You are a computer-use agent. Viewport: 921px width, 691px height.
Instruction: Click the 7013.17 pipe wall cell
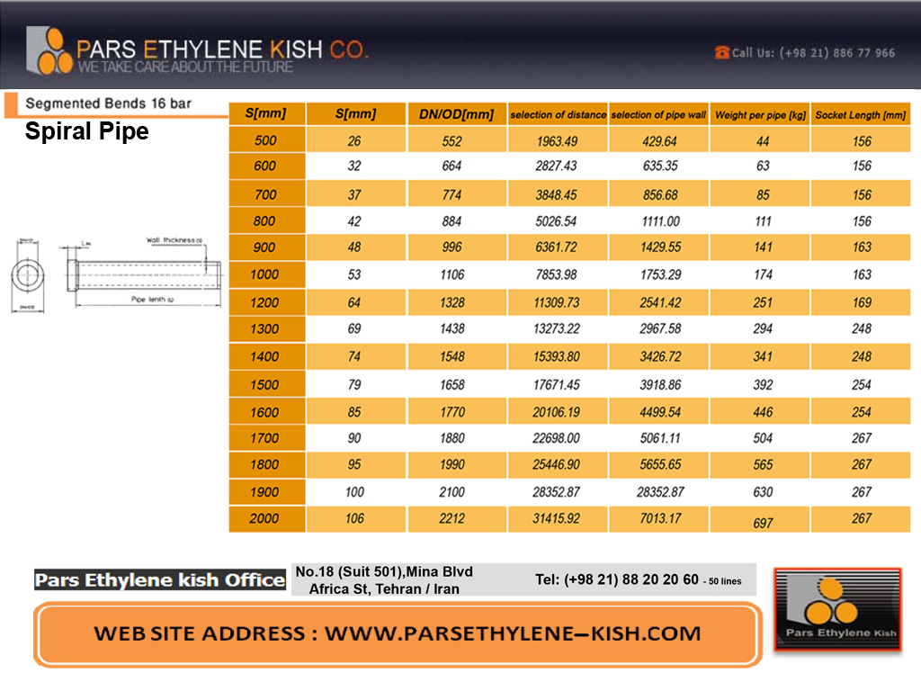point(661,518)
